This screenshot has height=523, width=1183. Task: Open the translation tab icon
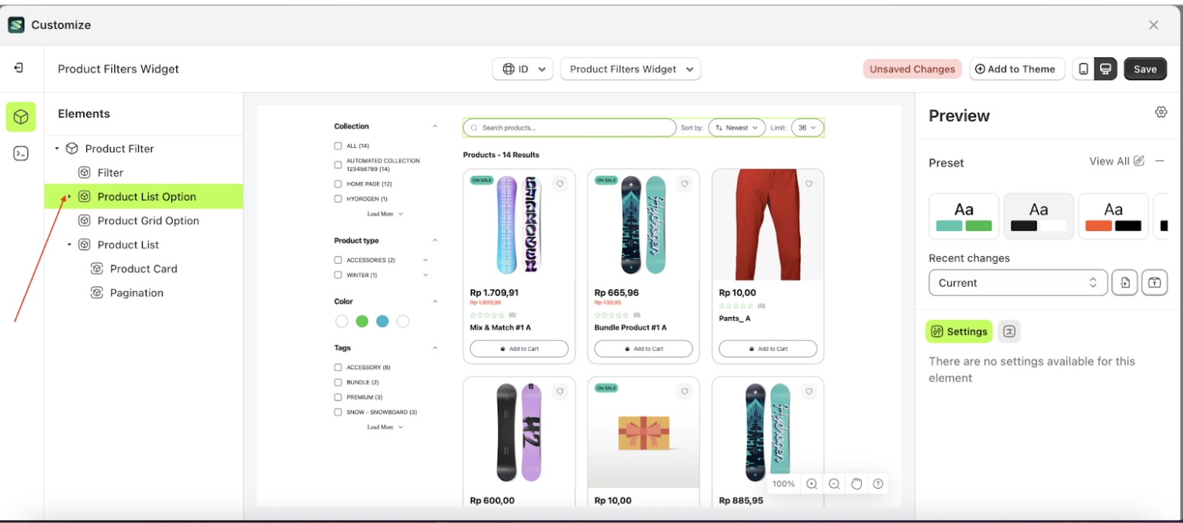coord(1009,331)
